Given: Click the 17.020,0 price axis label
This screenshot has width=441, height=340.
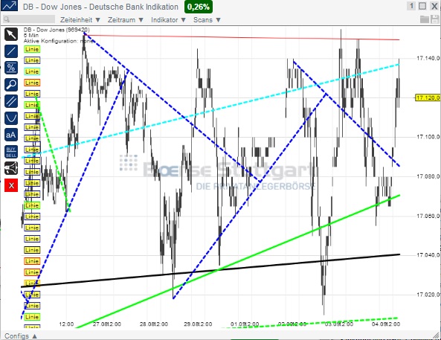Looking at the screenshot, I should pos(428,295).
